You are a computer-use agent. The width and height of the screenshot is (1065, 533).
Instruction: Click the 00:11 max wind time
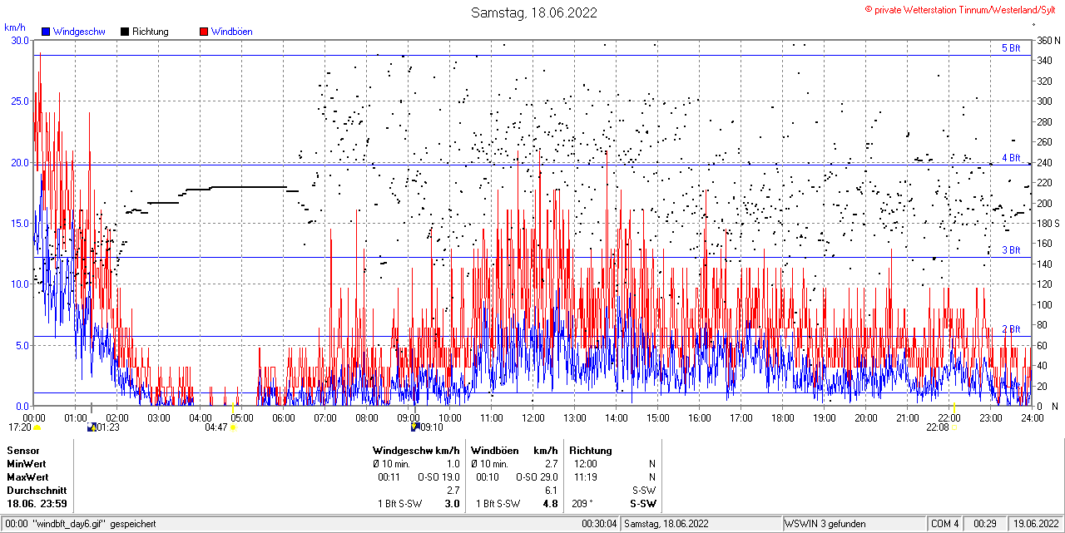point(389,477)
